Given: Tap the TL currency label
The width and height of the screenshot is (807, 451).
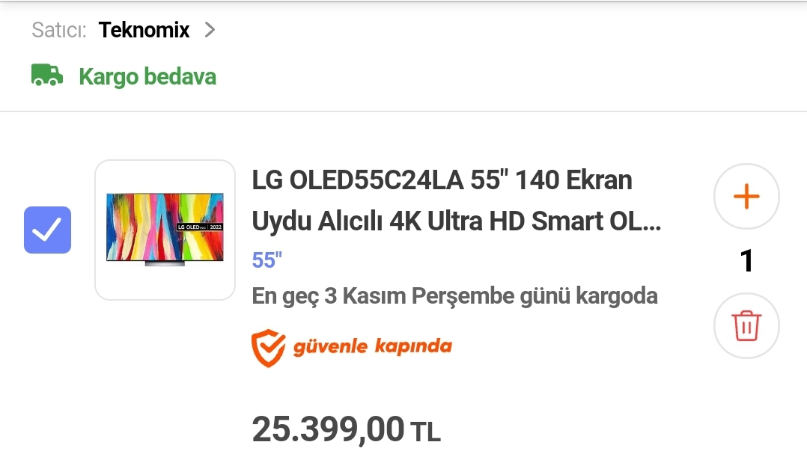Looking at the screenshot, I should [x=425, y=432].
